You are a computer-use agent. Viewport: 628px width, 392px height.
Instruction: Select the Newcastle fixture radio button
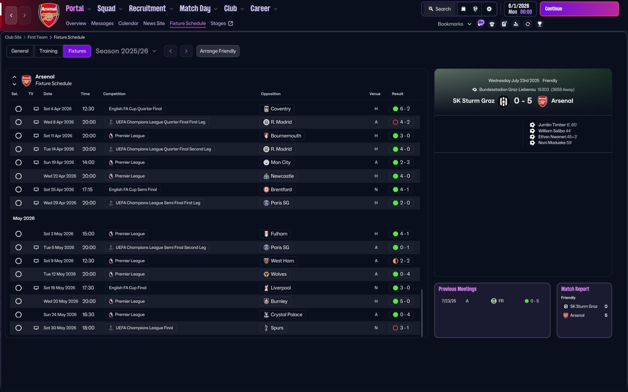click(x=18, y=176)
